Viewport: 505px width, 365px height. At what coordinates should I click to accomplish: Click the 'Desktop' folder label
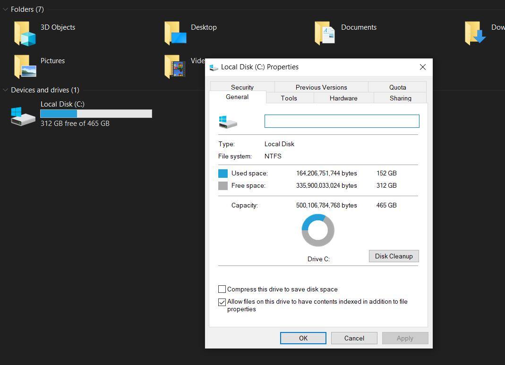click(204, 27)
